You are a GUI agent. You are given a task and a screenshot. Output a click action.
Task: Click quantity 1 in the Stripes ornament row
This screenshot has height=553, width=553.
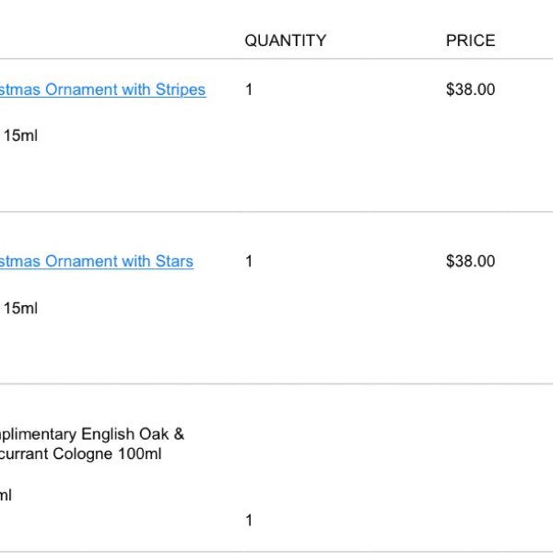[249, 89]
